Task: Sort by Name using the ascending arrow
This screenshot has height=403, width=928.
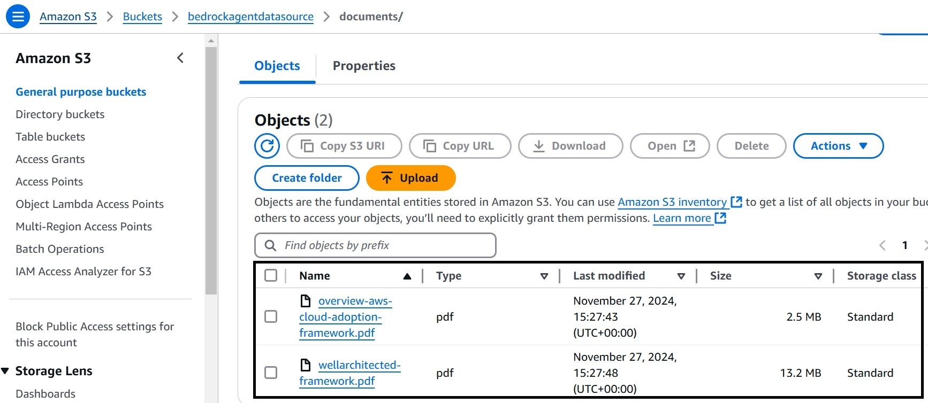Action: (407, 276)
